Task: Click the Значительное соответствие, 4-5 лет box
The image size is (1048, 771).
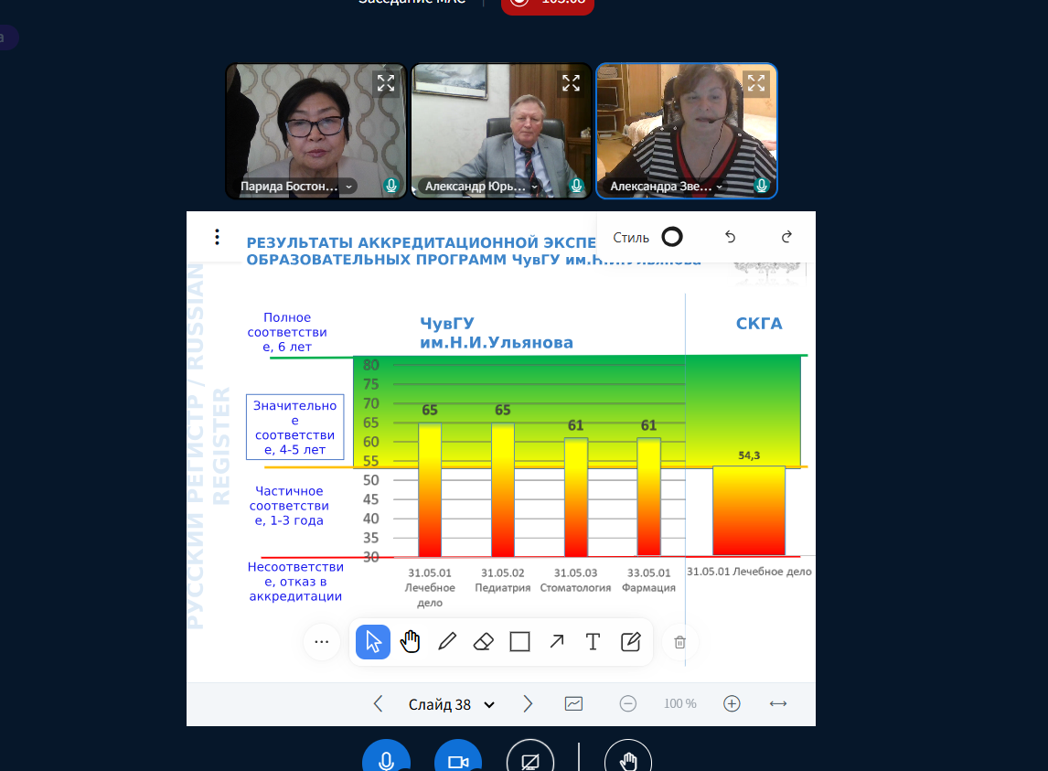Action: click(x=294, y=427)
